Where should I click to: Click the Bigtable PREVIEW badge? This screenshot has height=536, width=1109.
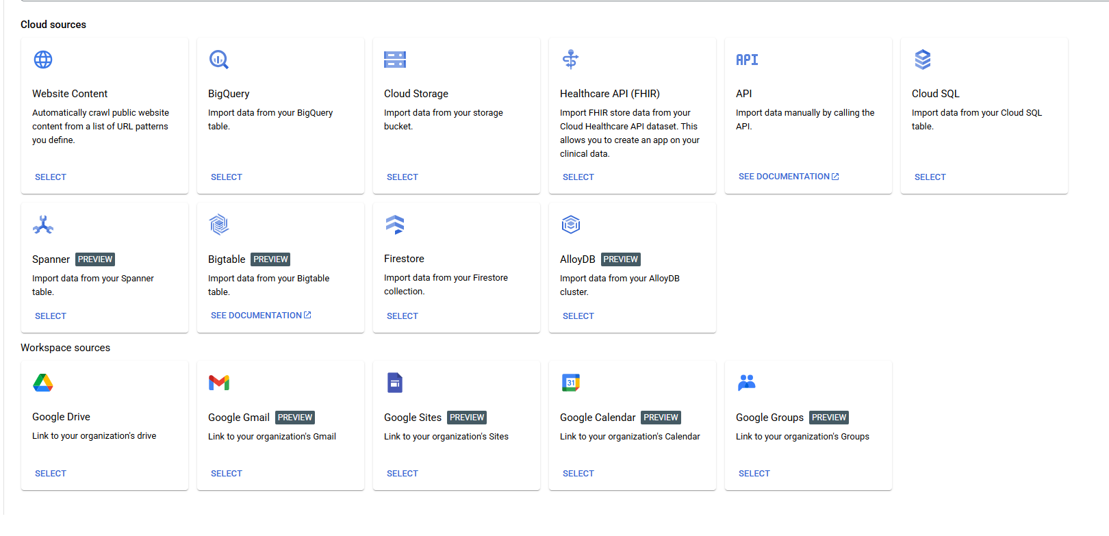tap(271, 259)
